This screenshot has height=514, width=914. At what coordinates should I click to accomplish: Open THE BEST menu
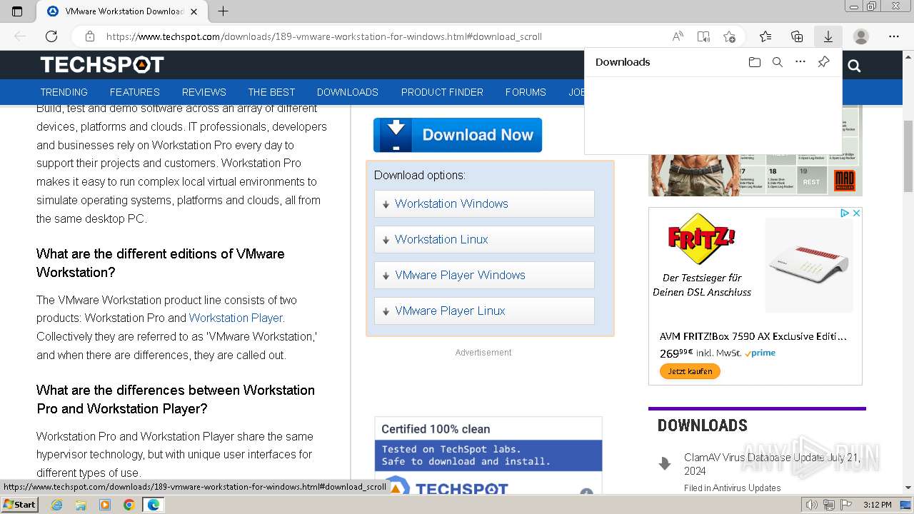coord(271,92)
